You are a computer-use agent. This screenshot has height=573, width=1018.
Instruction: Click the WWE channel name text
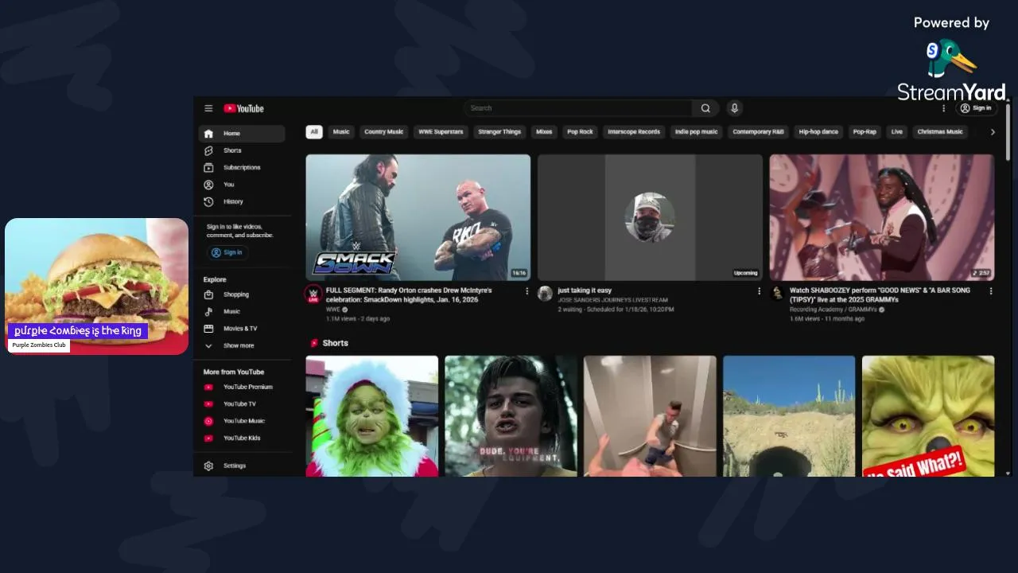point(332,310)
